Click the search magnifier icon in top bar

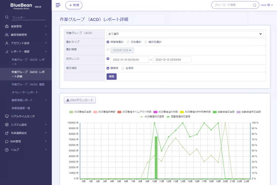point(254,5)
